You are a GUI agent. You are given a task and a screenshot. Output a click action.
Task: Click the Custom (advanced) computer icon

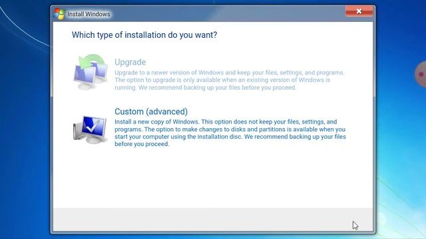(x=91, y=130)
